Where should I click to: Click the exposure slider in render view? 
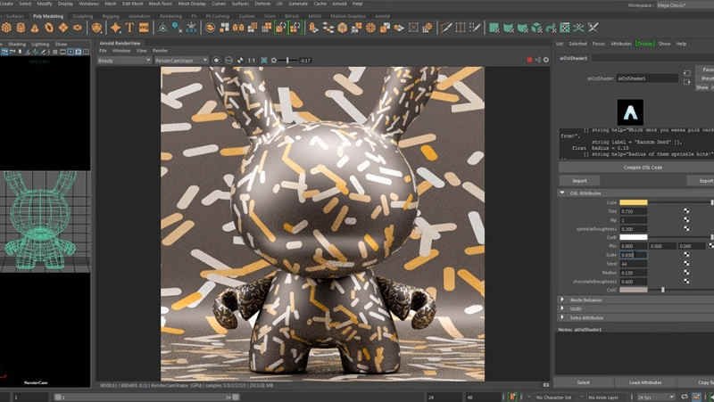pos(289,60)
